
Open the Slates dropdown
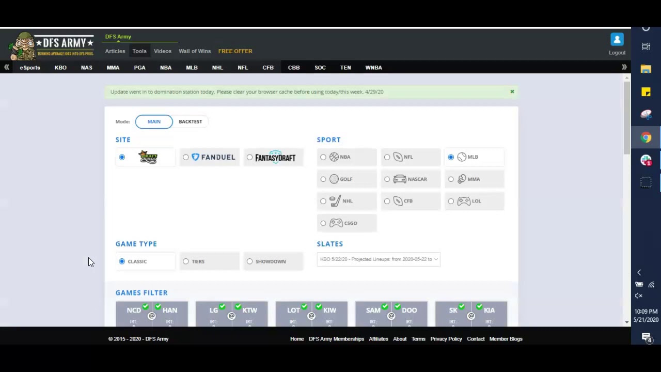pyautogui.click(x=379, y=259)
